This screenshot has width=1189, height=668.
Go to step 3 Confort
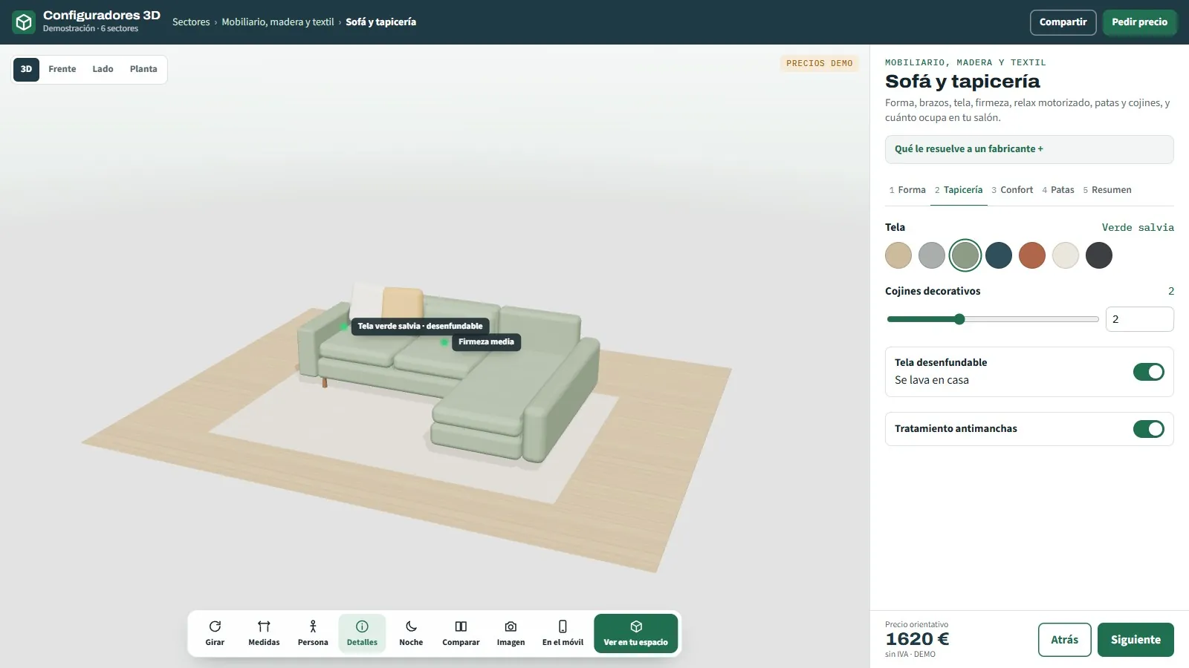pyautogui.click(x=1012, y=190)
